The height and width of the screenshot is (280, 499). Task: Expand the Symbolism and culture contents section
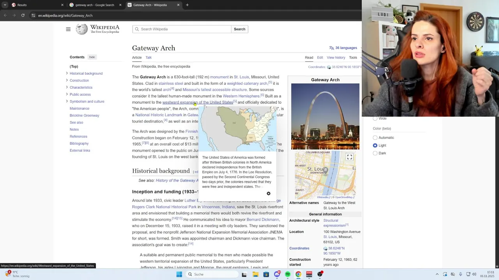(x=67, y=101)
